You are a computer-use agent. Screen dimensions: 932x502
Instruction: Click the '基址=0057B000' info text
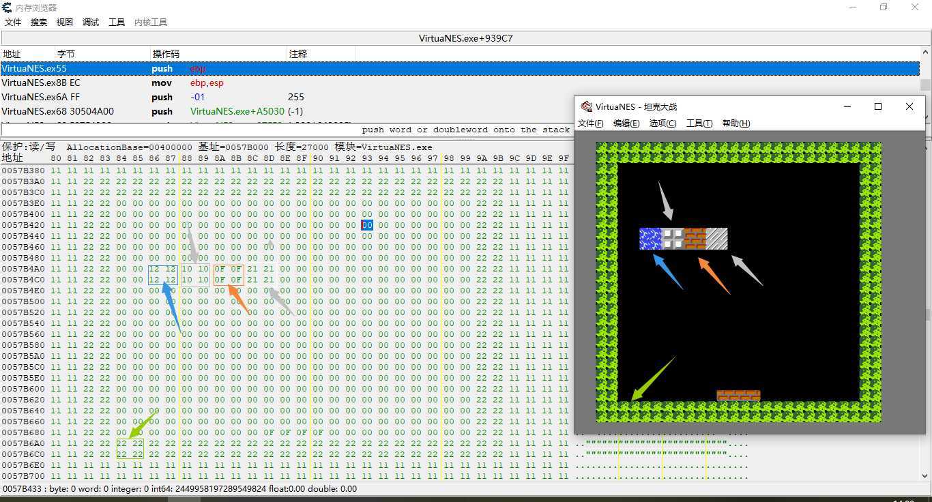coord(233,147)
